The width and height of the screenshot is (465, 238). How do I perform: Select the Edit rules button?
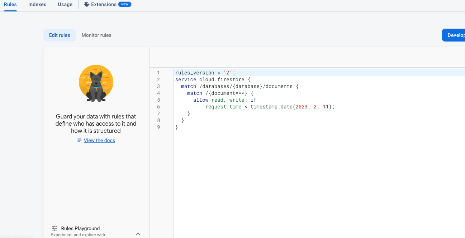point(60,35)
